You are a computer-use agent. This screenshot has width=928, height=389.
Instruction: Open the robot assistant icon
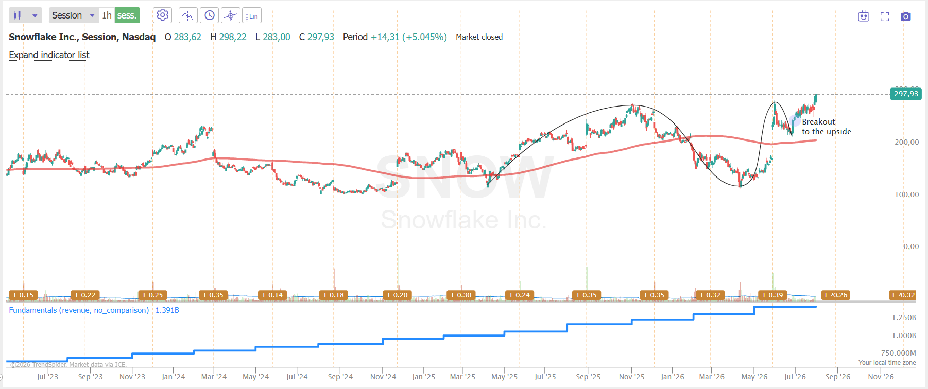coord(864,16)
